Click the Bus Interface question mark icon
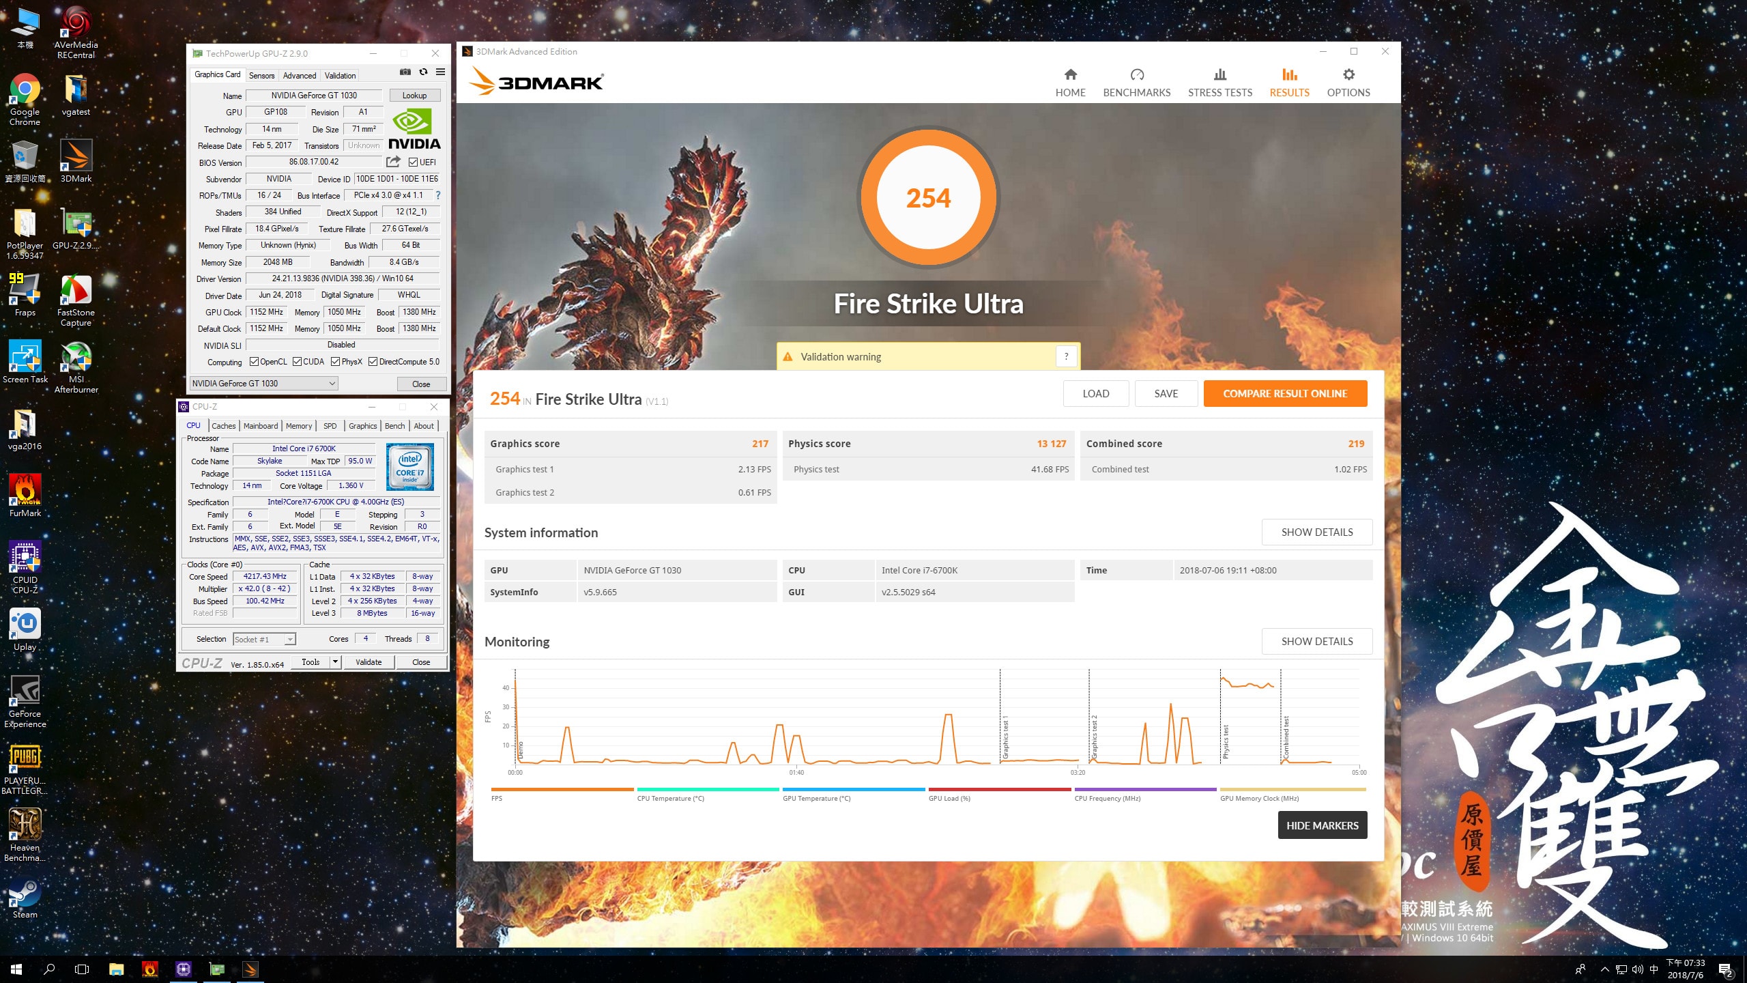This screenshot has width=1747, height=983. (x=437, y=195)
